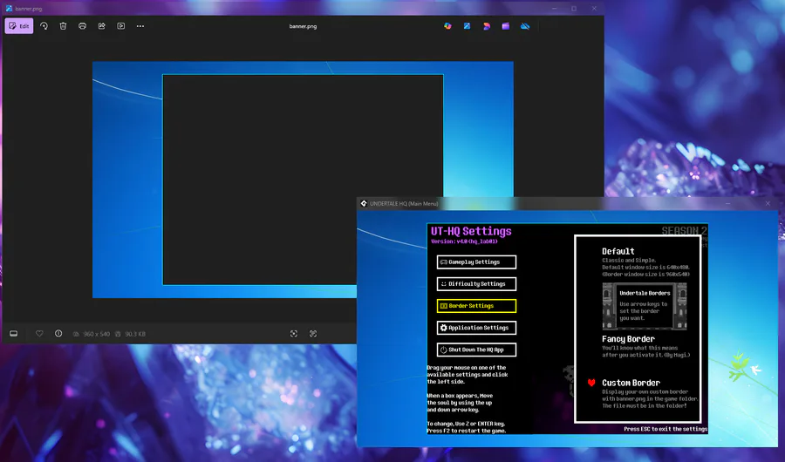The image size is (785, 462).
Task: Share the image from Photos toolbar
Action: coord(102,26)
